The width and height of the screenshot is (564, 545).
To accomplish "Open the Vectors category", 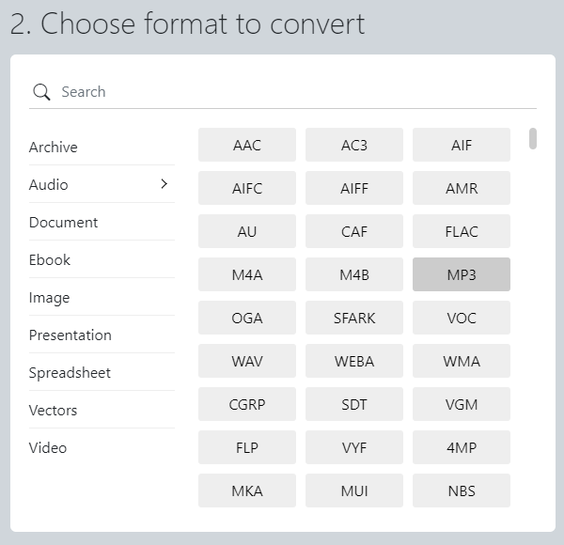I will [102, 411].
